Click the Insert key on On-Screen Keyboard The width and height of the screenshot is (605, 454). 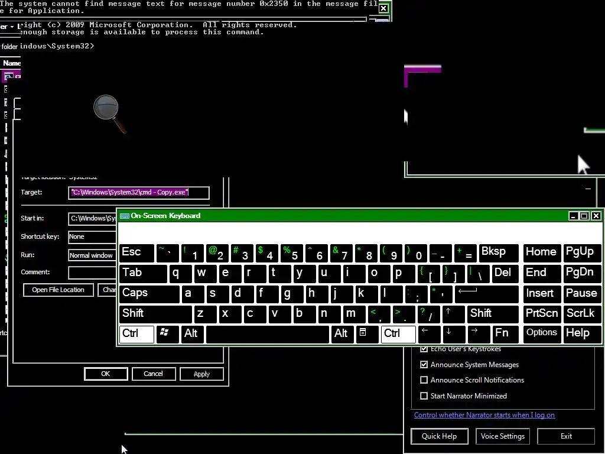(542, 294)
